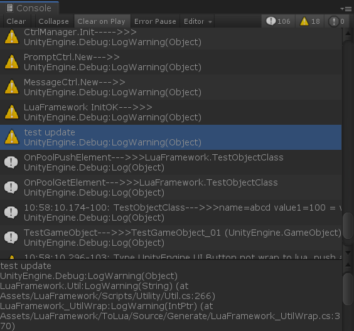Click info icon of 10:58:10.174-100 entry
The image size is (354, 331).
point(11,212)
